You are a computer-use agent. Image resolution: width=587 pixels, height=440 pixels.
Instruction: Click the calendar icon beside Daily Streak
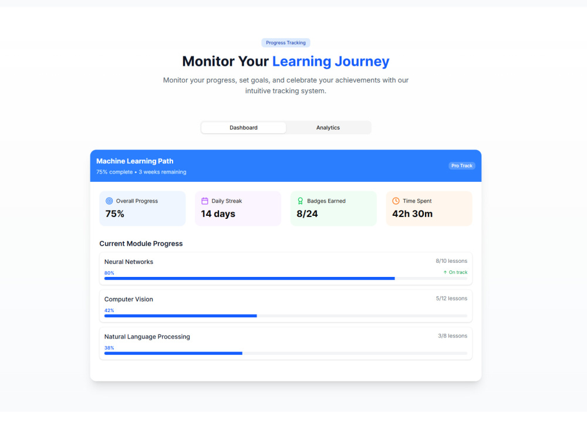tap(205, 201)
